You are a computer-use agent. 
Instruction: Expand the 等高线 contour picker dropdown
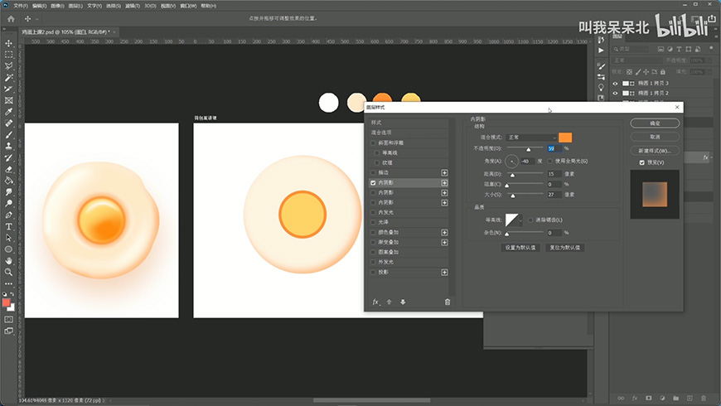click(x=522, y=220)
